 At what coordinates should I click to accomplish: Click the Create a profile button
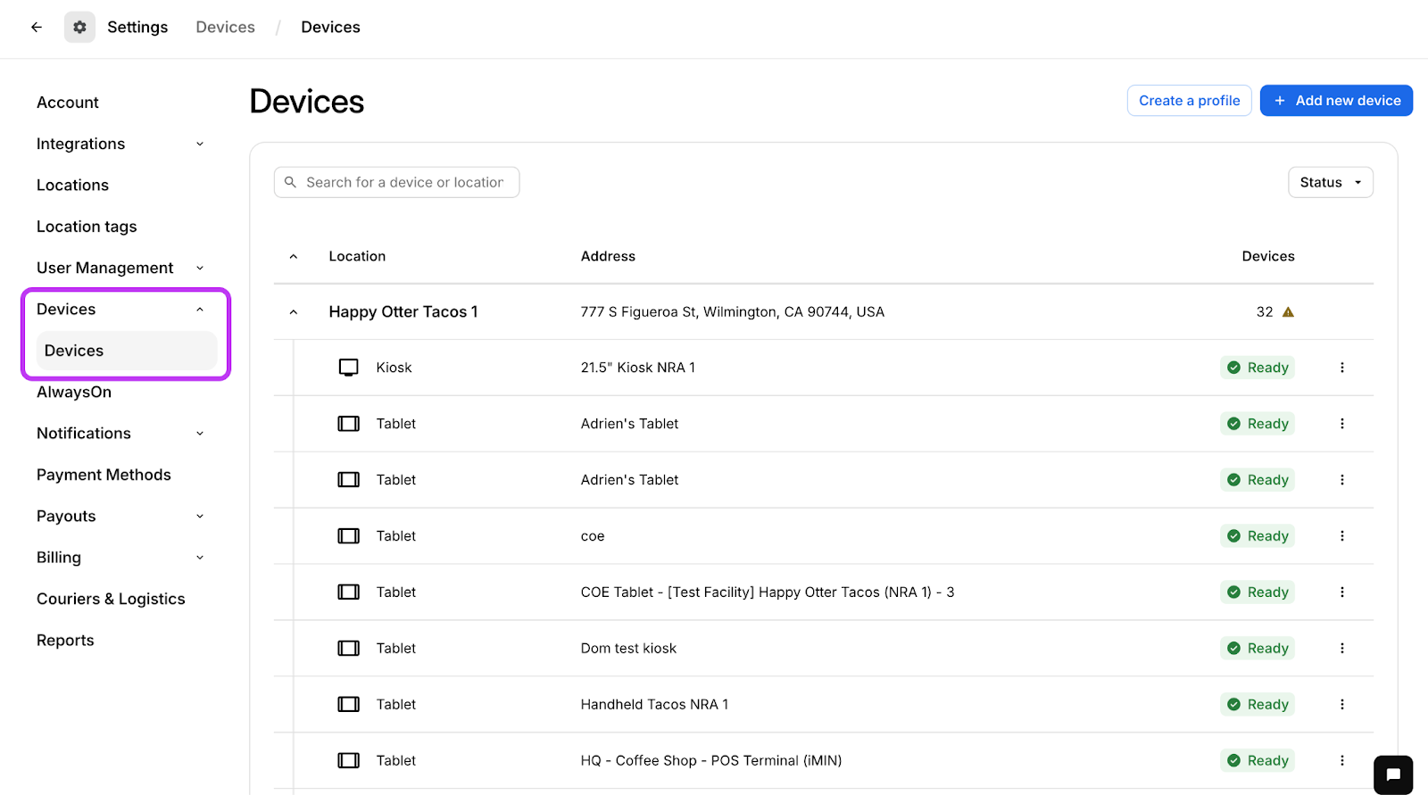click(x=1189, y=101)
